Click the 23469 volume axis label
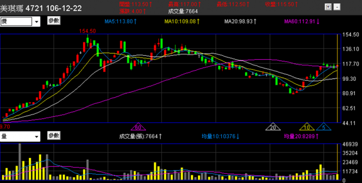 coord(350,162)
